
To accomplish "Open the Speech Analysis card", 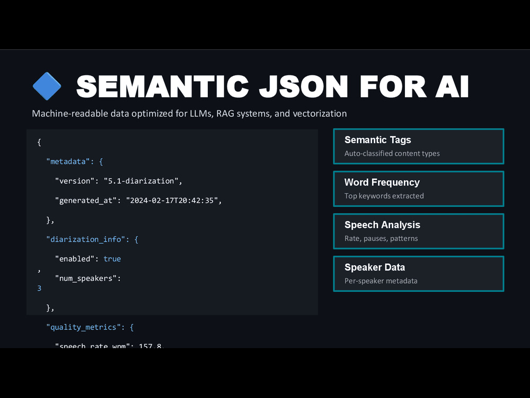I will pyautogui.click(x=419, y=231).
